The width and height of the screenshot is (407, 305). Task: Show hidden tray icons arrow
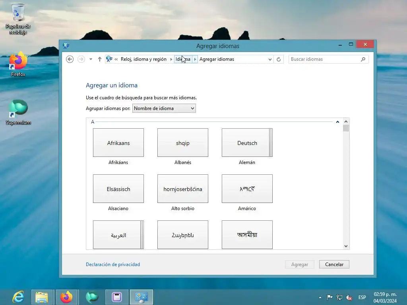point(320,297)
